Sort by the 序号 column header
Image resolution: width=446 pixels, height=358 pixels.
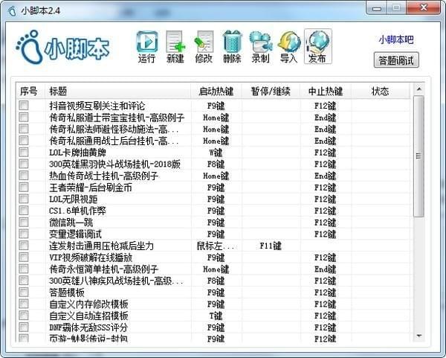(30, 91)
